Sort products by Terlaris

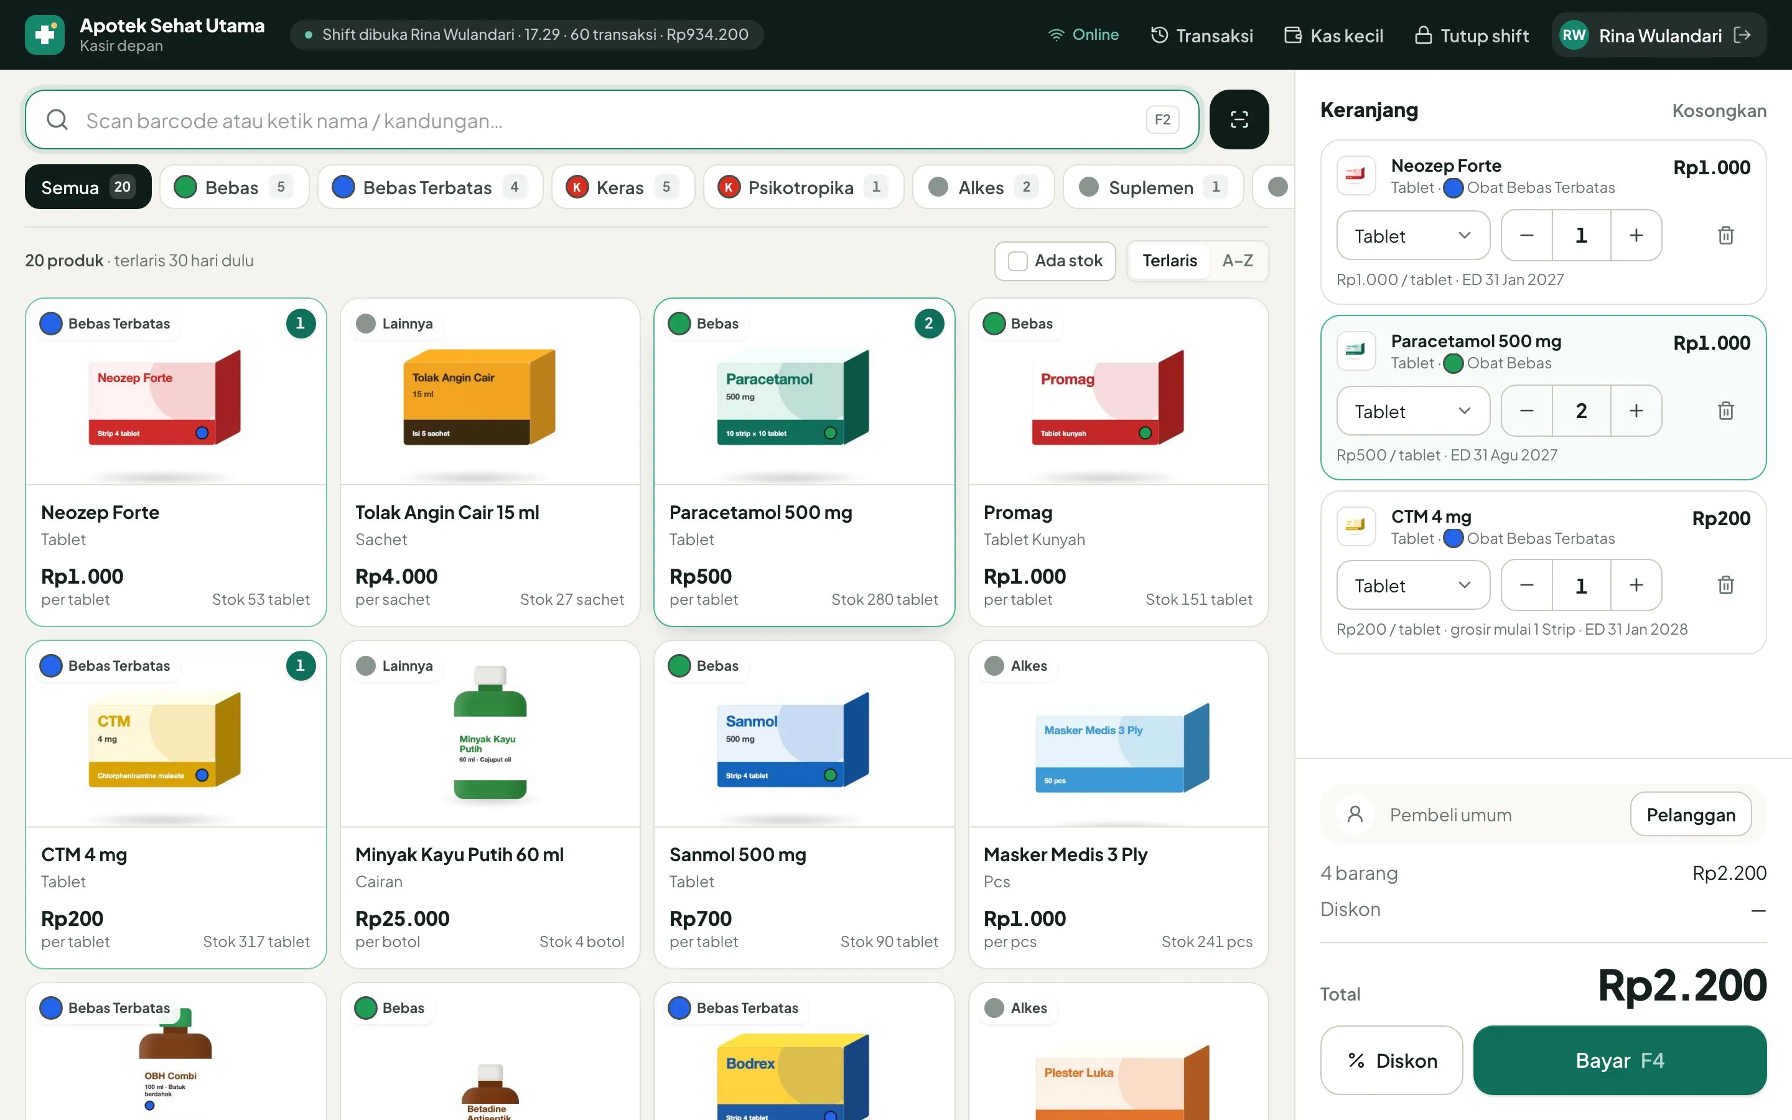(x=1169, y=261)
